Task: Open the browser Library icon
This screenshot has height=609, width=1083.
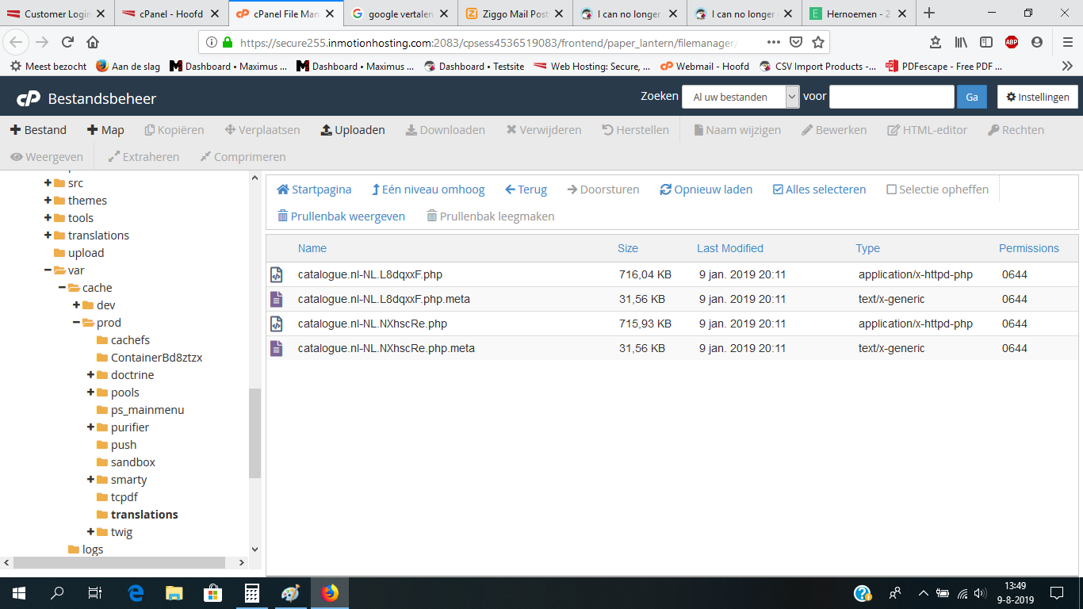Action: coord(961,42)
